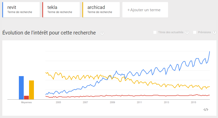
Task: Click the 2005 label on the time axis
Action: tap(58, 102)
